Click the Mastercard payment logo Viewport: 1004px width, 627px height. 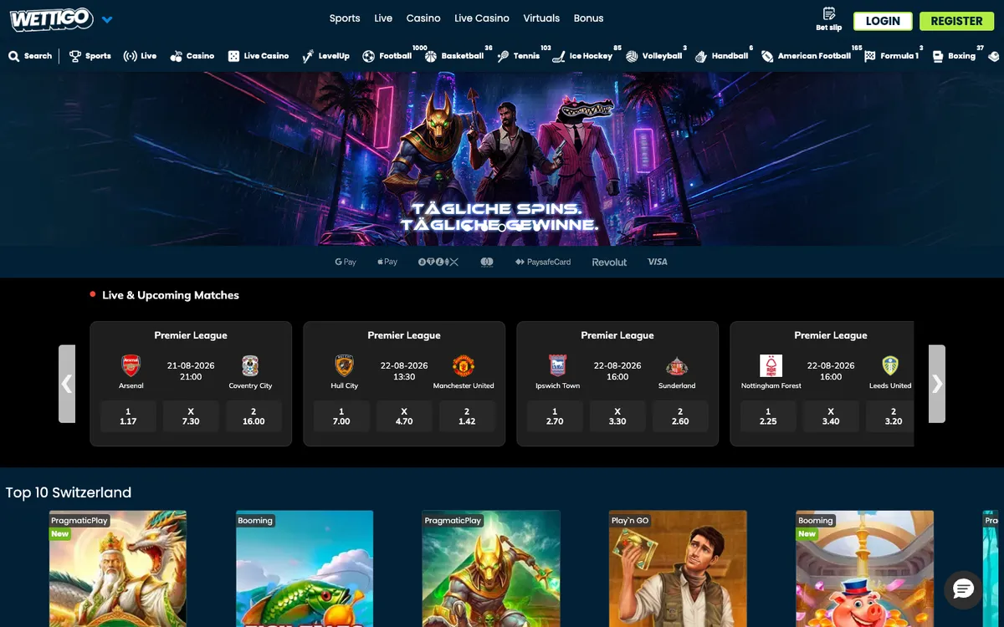[x=487, y=262]
